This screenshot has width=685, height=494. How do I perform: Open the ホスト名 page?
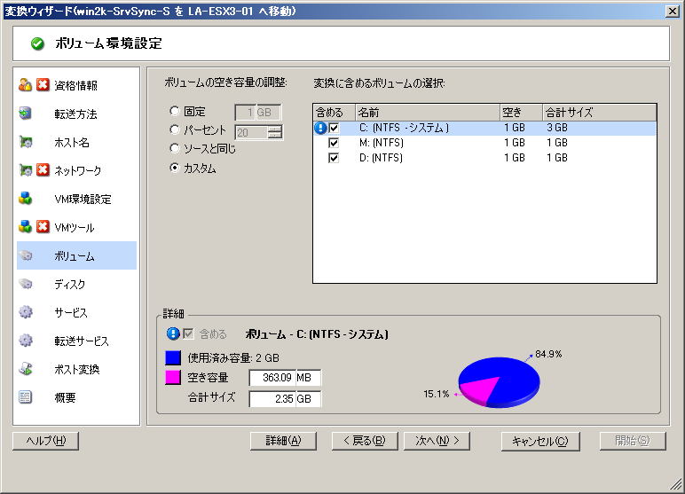pyautogui.click(x=72, y=142)
